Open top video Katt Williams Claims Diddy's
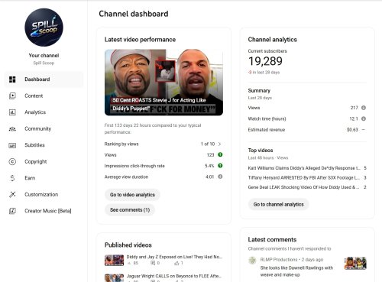The width and height of the screenshot is (382, 282). click(304, 168)
